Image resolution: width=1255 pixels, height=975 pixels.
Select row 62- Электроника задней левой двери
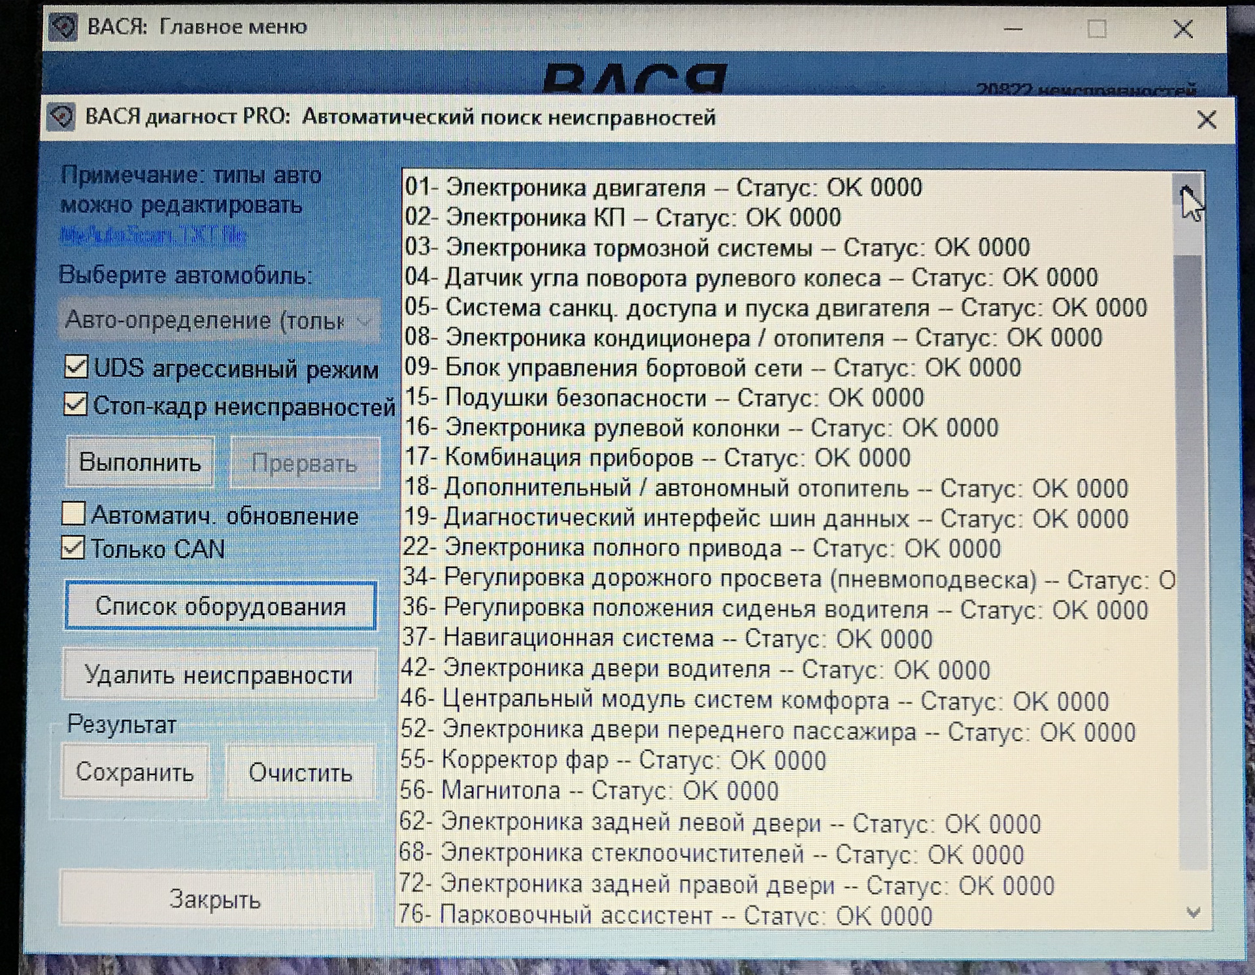tap(720, 823)
